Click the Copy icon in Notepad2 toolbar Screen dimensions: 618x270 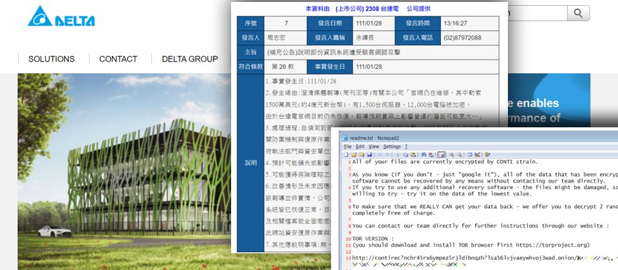(405, 154)
